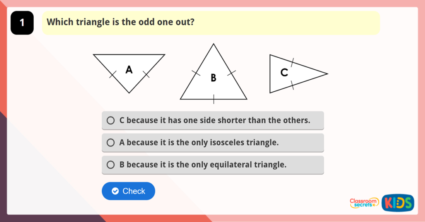Click answer text 'A because it is the only isosceles'
Image resolution: width=425 pixels, height=222 pixels.
(199, 143)
